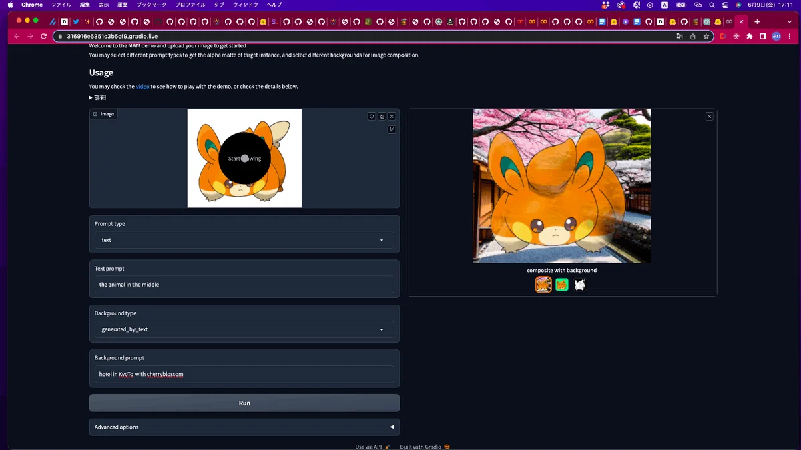This screenshot has width=801, height=450.
Task: Open the ウィンドウ menu
Action: coord(245,5)
